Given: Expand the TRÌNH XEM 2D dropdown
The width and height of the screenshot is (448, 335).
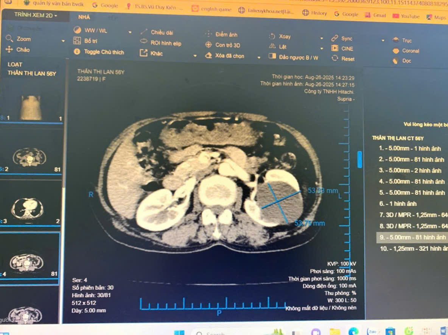Looking at the screenshot, I should tap(36, 15).
